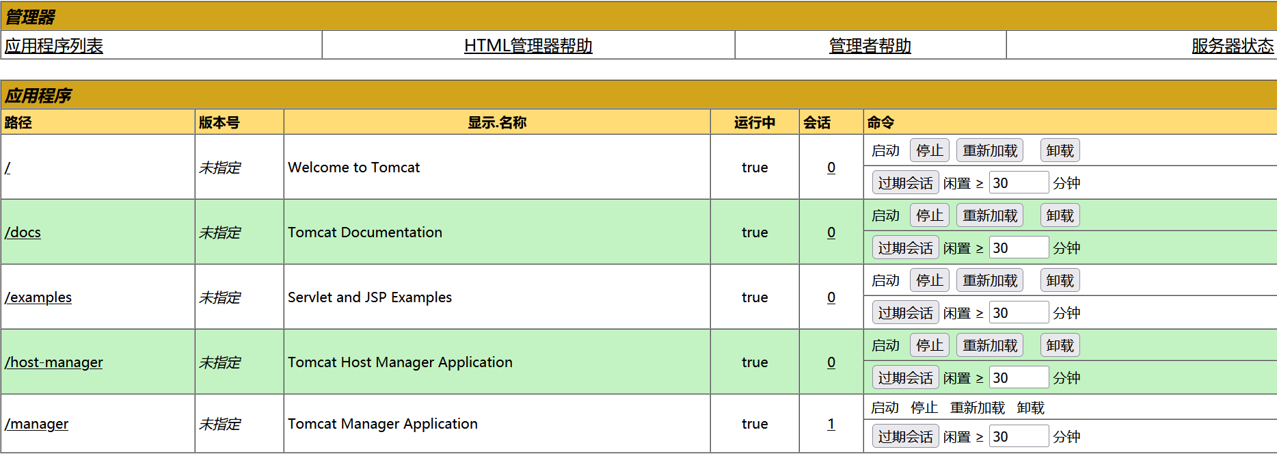The width and height of the screenshot is (1277, 469).
Task: Open the HTML管理器帮助 link
Action: [x=528, y=46]
